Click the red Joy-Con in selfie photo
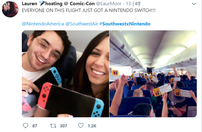 click(x=45, y=96)
